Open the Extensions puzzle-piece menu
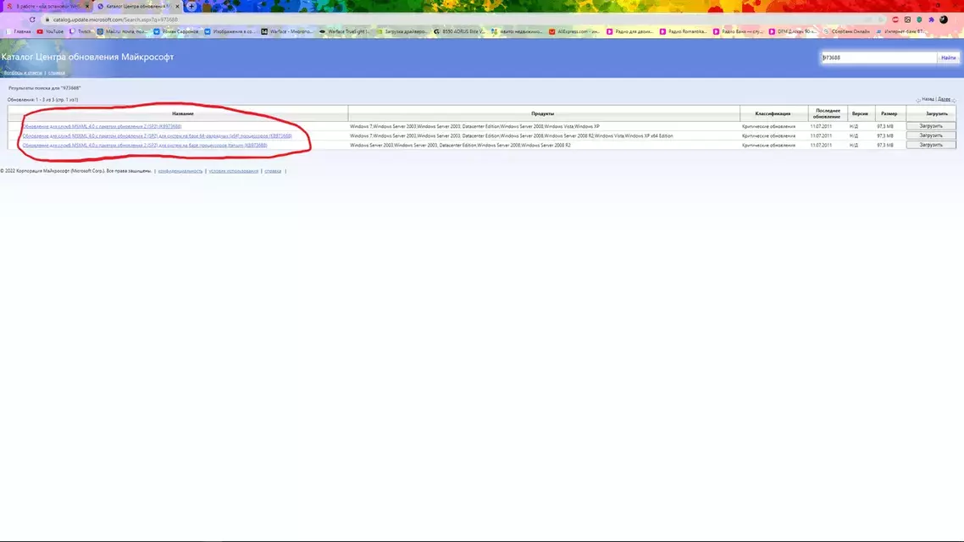The height and width of the screenshot is (542, 964). tap(932, 19)
